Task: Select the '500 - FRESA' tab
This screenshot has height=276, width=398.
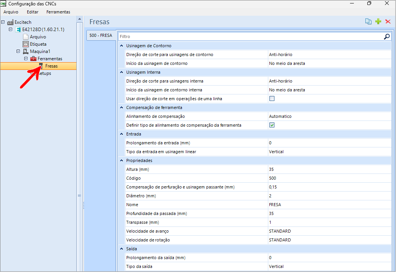Action: pos(101,36)
